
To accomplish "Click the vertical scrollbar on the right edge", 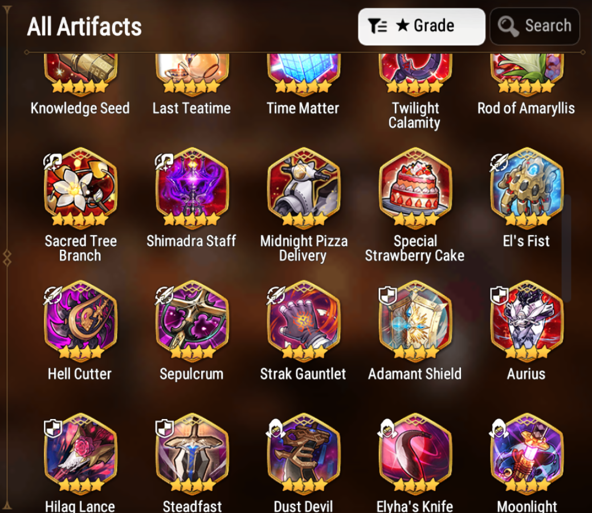I will (x=566, y=248).
